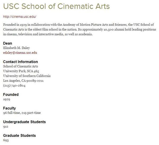Open the http://cinema.usc.edu/ link
This screenshot has height=145, width=159.
20,17
